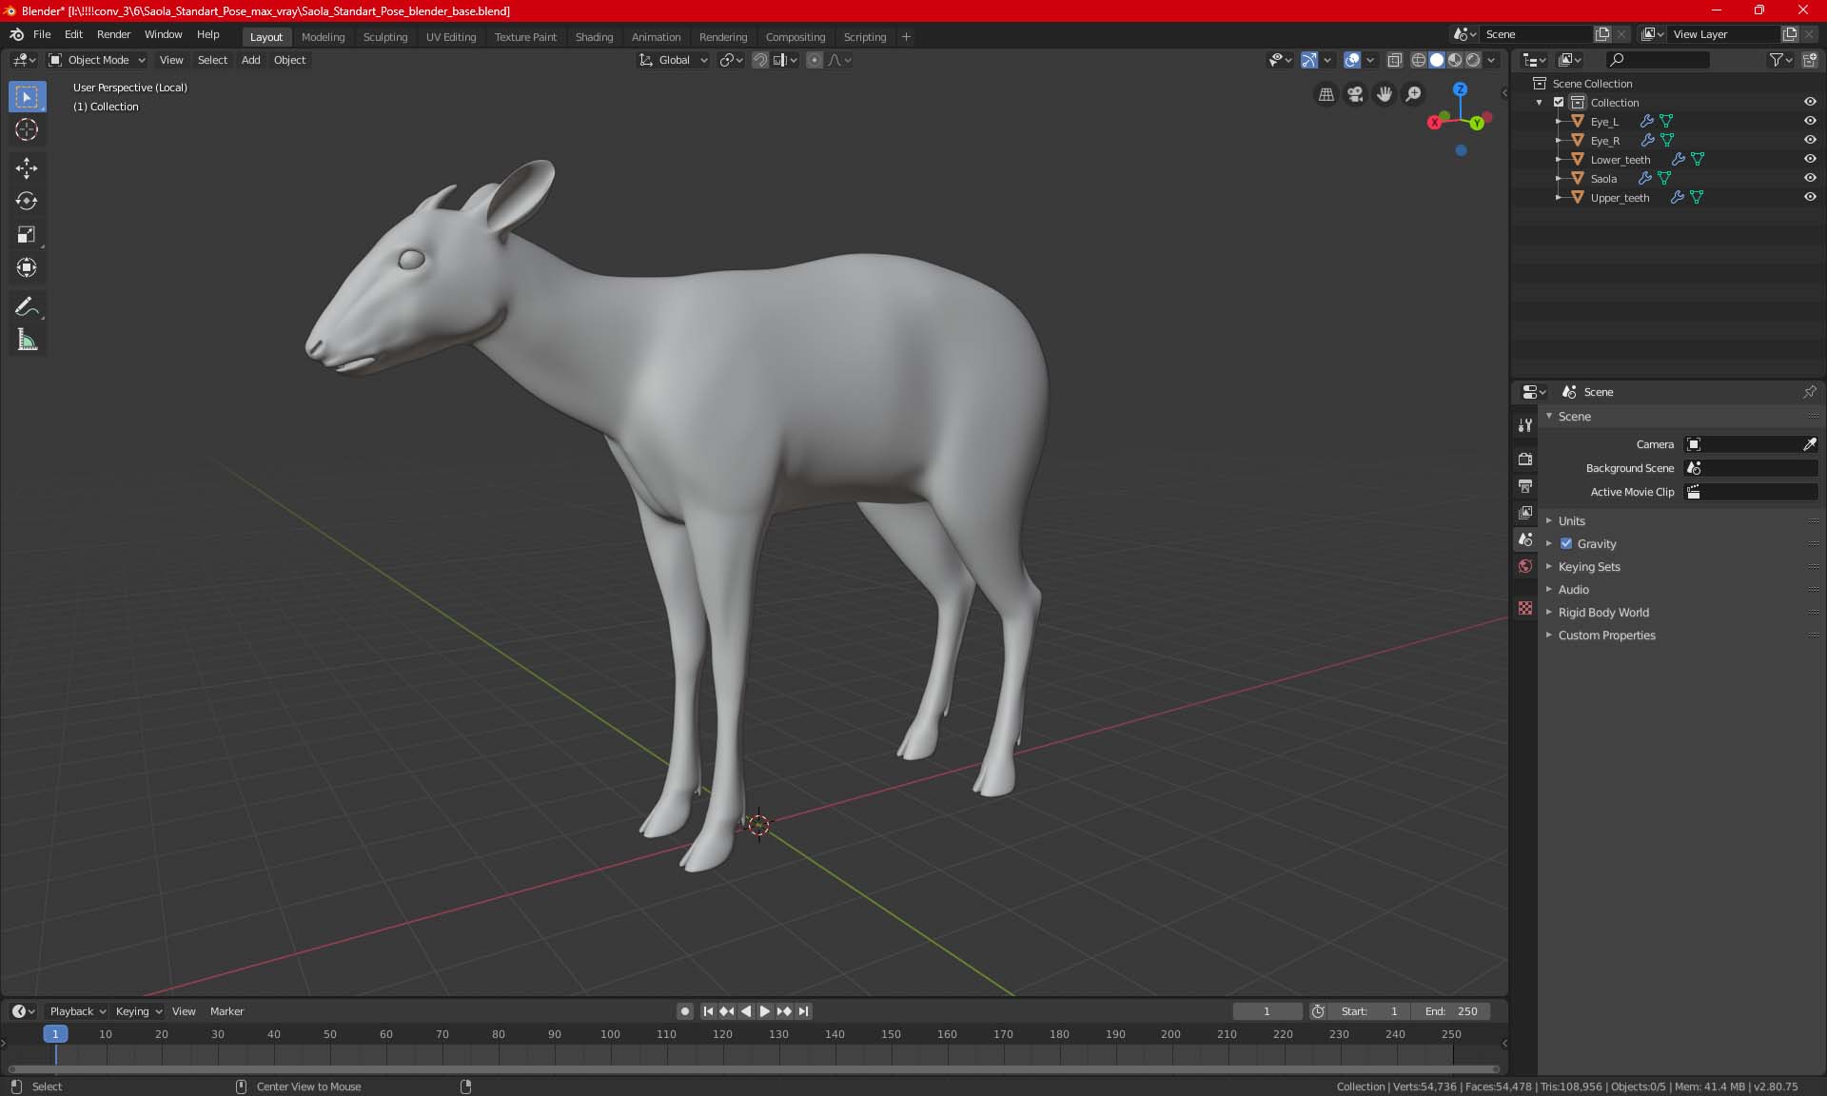Select the Measure tool
This screenshot has height=1096, width=1827.
click(x=27, y=340)
